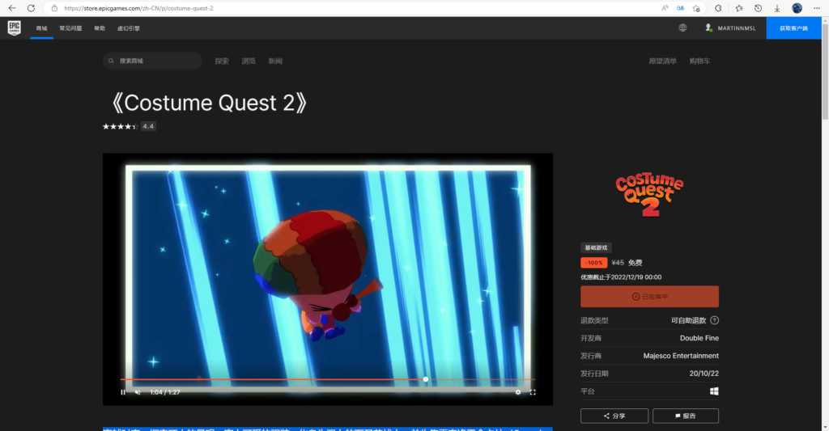This screenshot has height=431, width=829.
Task: Click the -100% discount badge
Action: [x=593, y=263]
